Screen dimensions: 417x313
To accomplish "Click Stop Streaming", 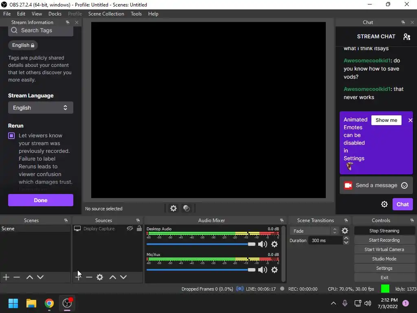I will point(384,231).
